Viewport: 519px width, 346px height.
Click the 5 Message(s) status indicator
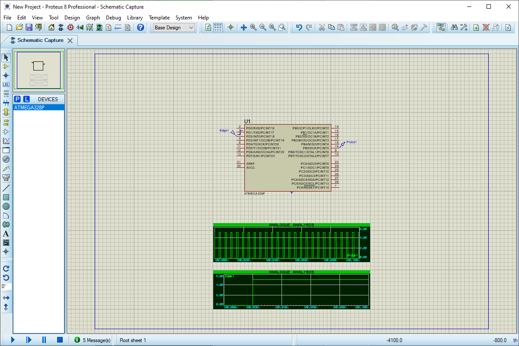click(93, 340)
